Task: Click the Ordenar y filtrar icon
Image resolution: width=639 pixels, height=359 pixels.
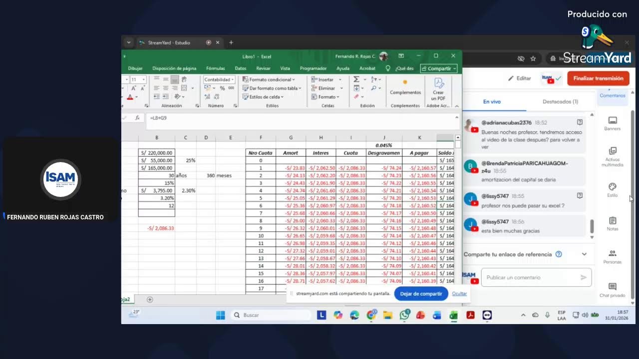Action: pyautogui.click(x=373, y=79)
